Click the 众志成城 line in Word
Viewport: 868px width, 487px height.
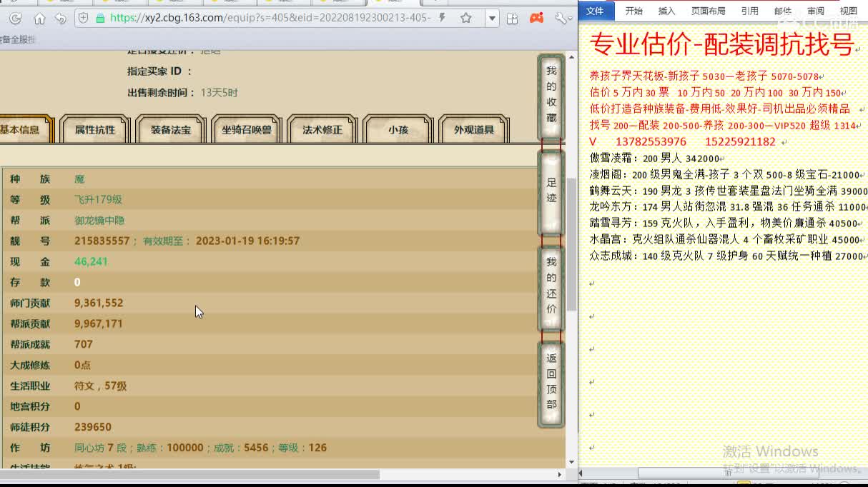(726, 256)
